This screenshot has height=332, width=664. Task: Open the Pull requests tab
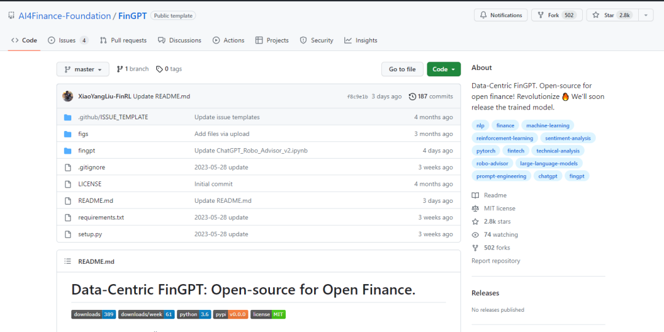click(x=123, y=41)
